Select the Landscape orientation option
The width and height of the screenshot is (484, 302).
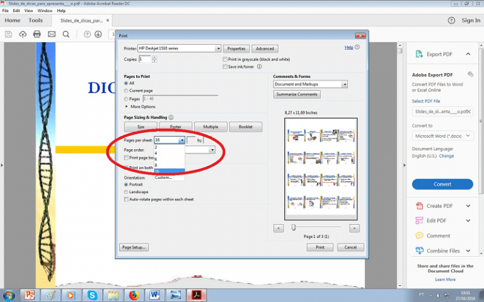click(x=127, y=191)
